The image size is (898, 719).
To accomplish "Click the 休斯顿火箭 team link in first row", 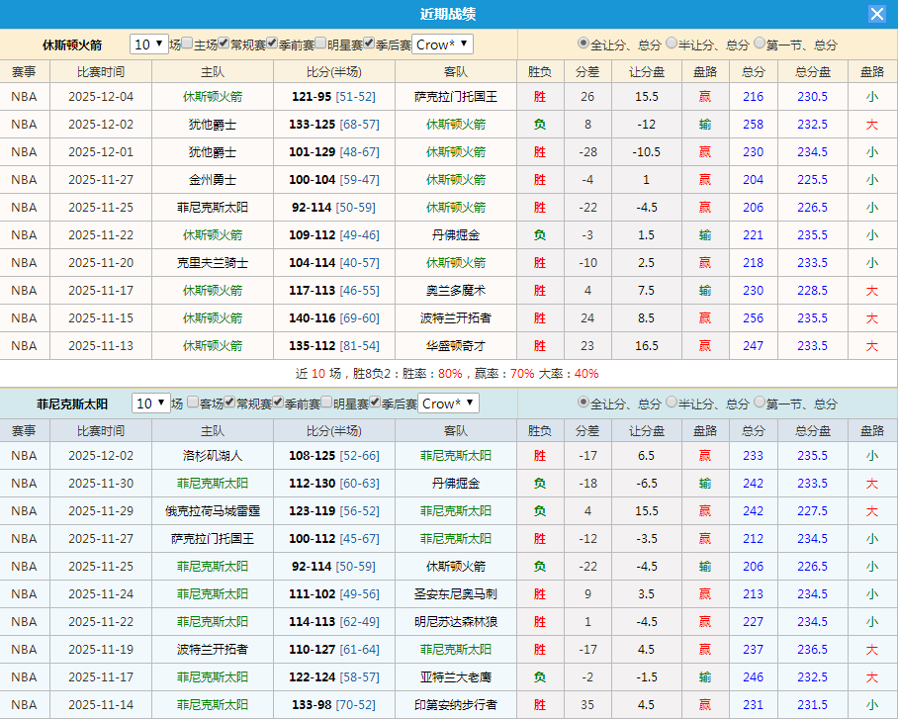I will [211, 97].
